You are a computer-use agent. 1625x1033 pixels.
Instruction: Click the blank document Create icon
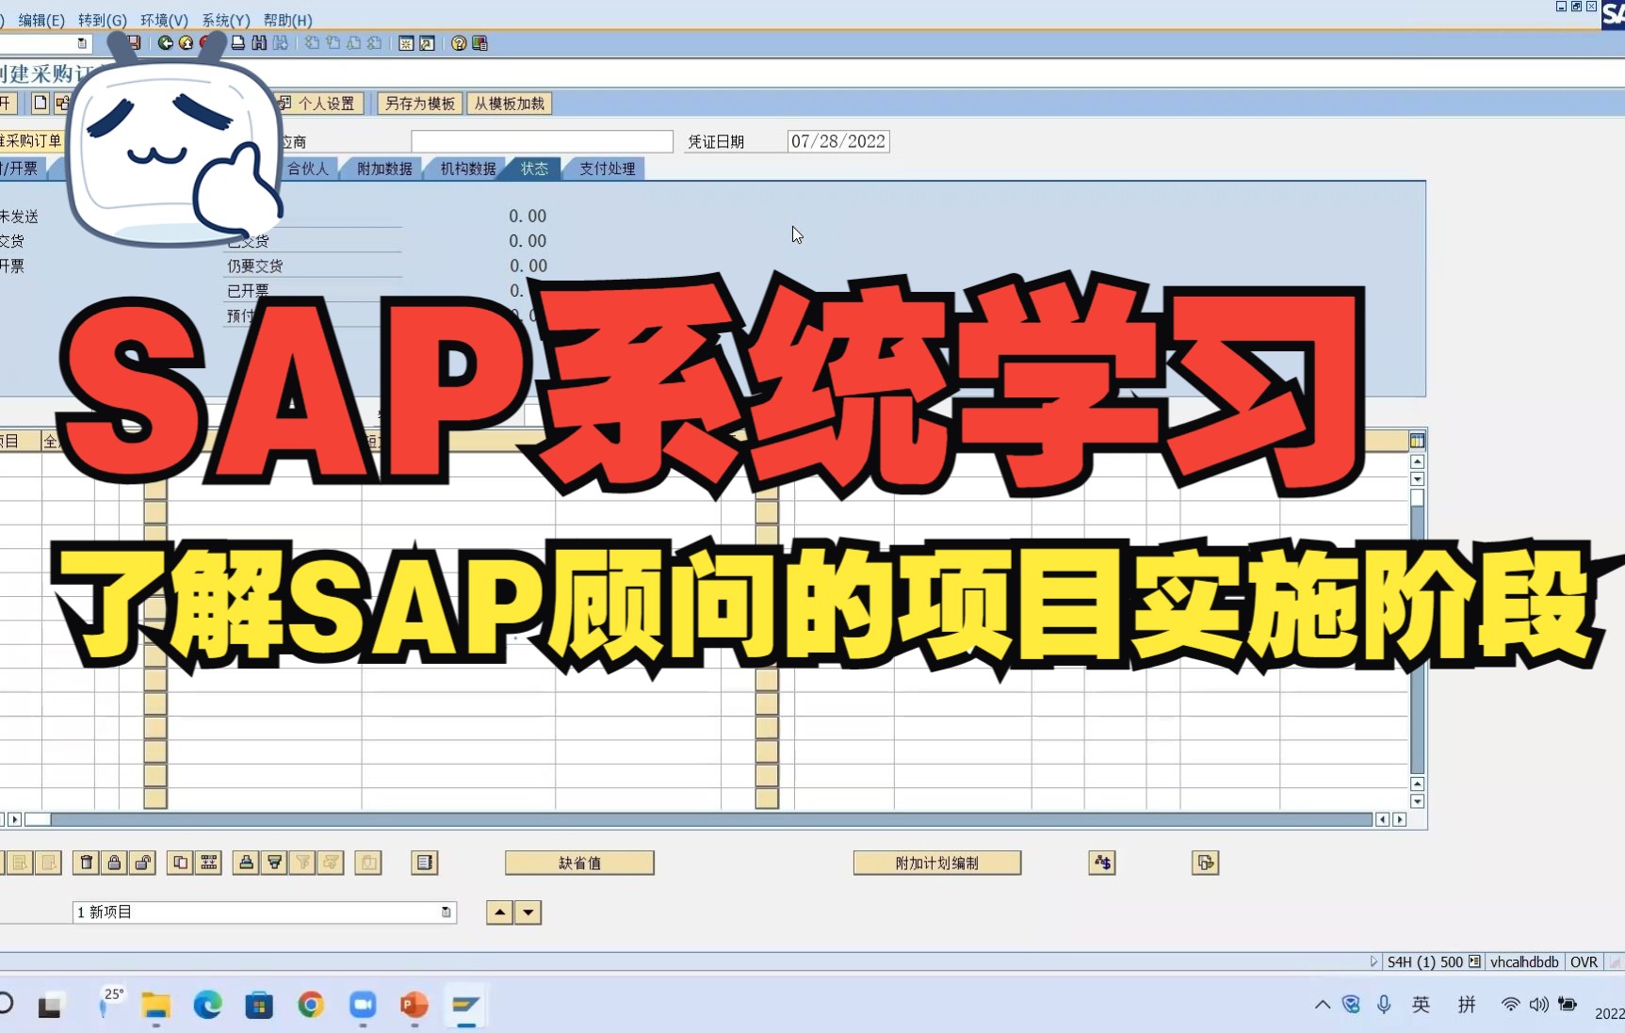click(x=41, y=104)
